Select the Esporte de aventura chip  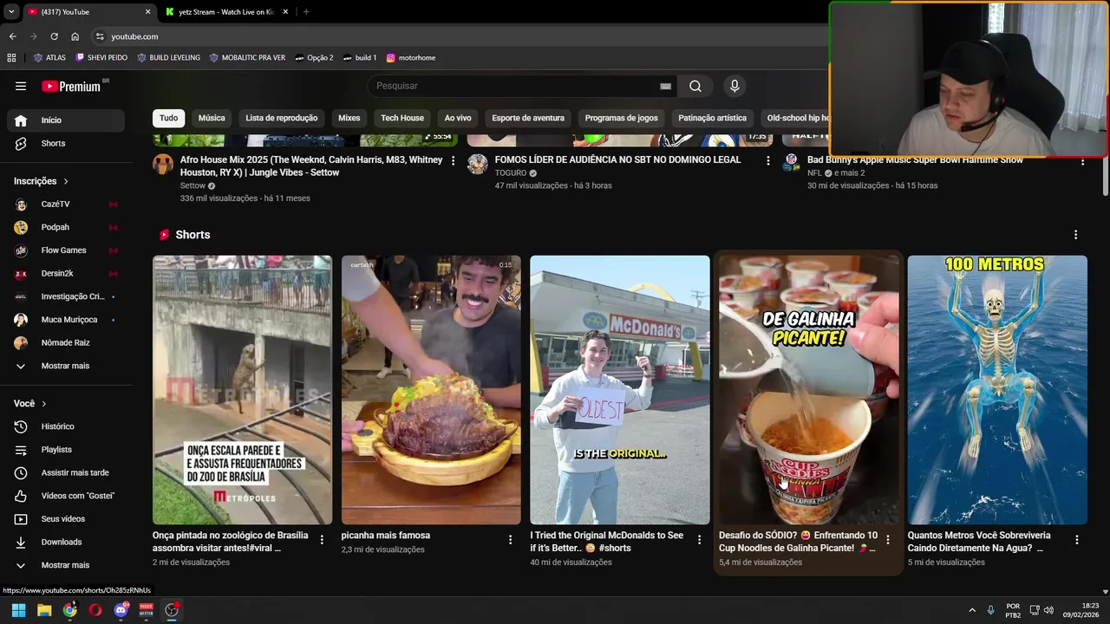coord(528,118)
